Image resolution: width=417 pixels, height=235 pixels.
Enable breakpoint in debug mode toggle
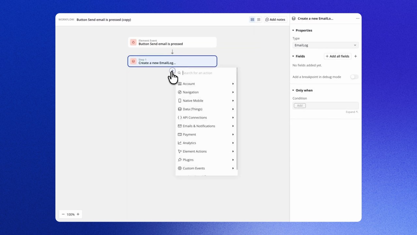pos(354,77)
